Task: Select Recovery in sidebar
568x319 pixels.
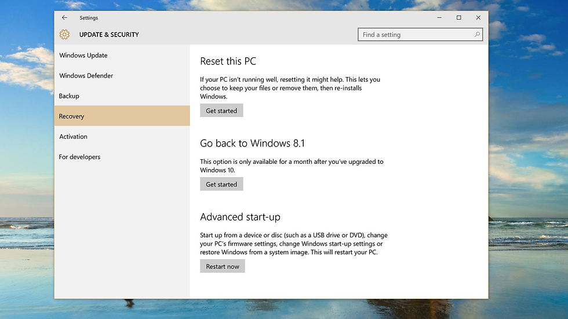Action: click(x=122, y=116)
